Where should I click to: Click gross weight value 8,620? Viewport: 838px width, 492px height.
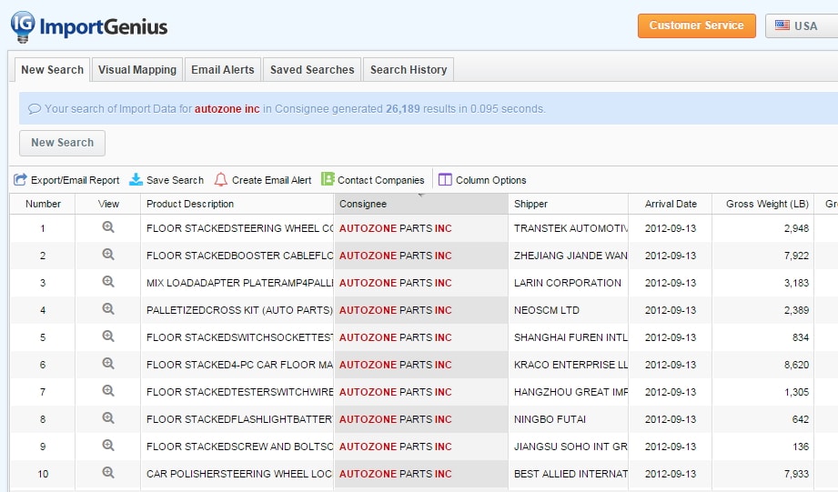pyautogui.click(x=796, y=365)
